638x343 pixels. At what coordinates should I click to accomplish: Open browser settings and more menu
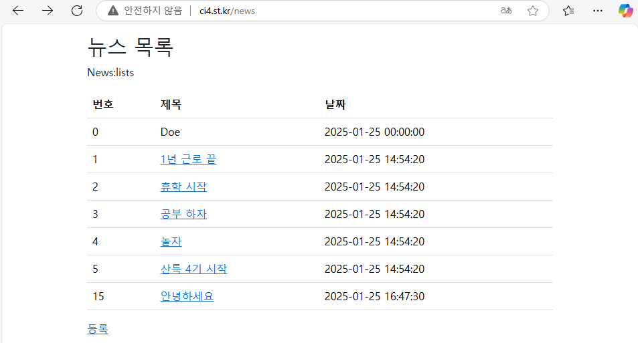pyautogui.click(x=598, y=11)
